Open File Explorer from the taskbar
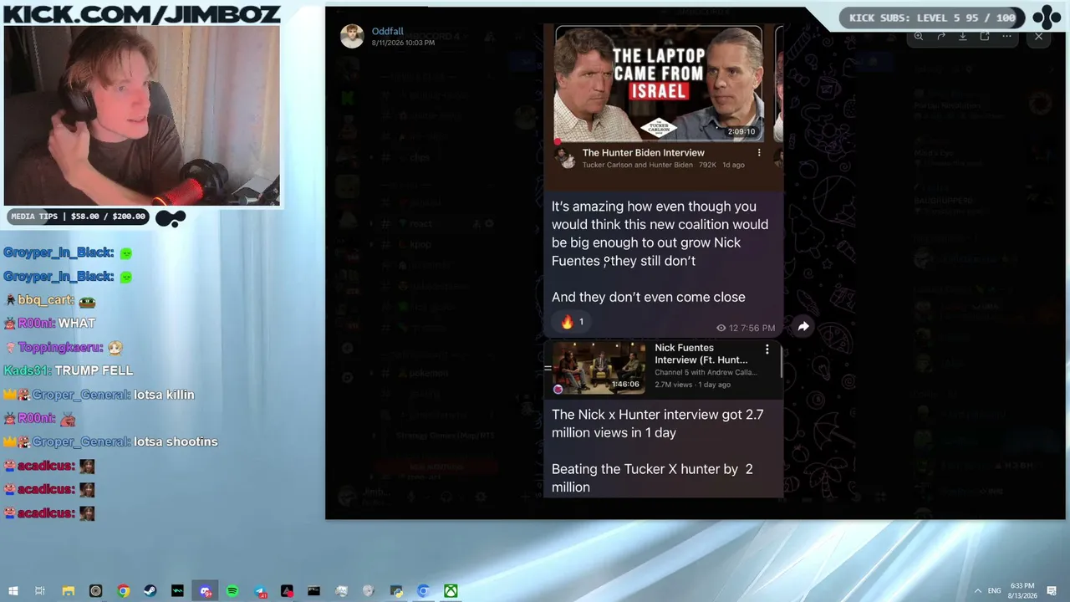 [69, 591]
